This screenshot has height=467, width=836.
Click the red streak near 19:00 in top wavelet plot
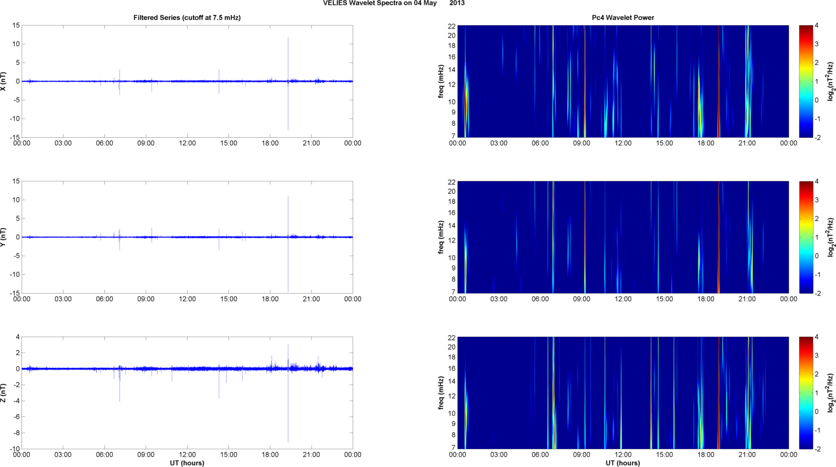point(718,82)
